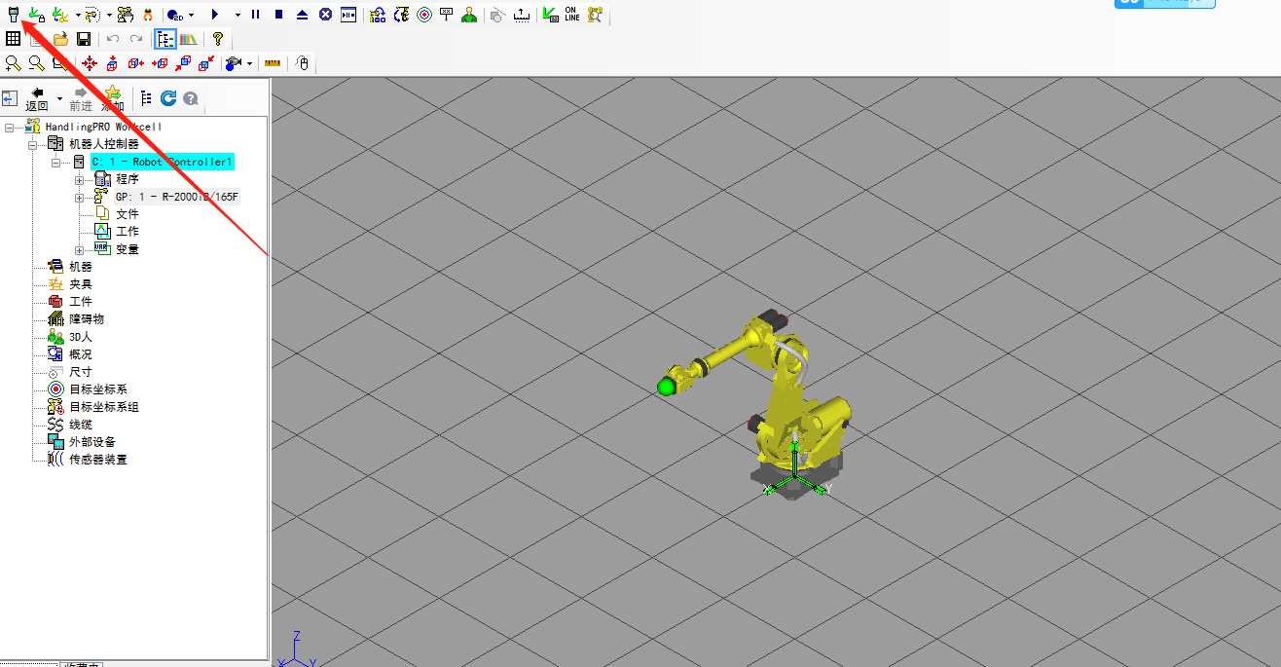
Task: Zoom out with the minus magnifier icon
Action: pyautogui.click(x=36, y=63)
